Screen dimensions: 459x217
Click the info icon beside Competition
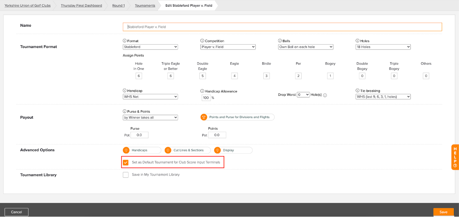click(202, 41)
